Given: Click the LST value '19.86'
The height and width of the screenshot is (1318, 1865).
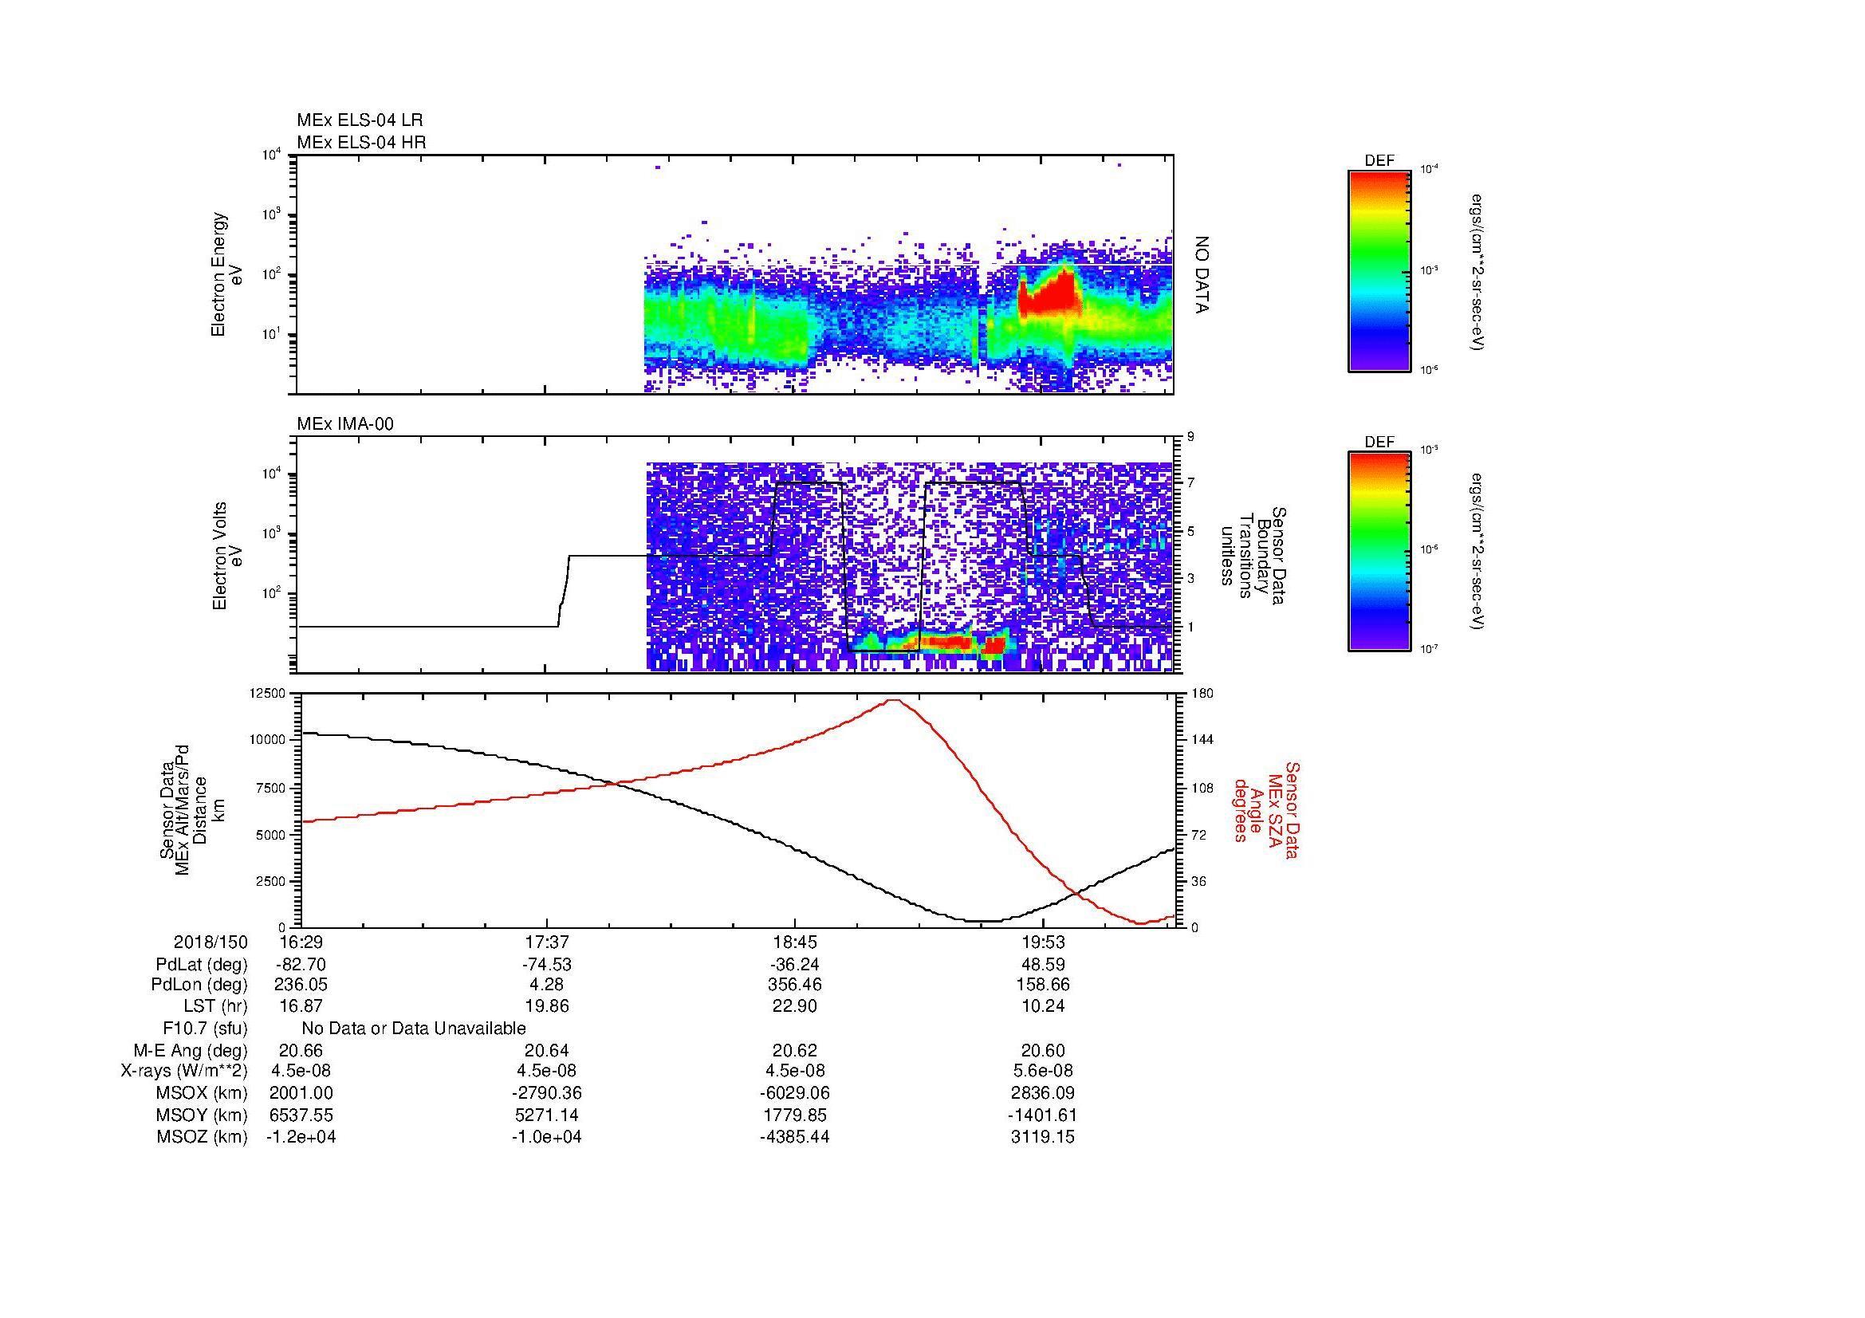Looking at the screenshot, I should point(548,1005).
